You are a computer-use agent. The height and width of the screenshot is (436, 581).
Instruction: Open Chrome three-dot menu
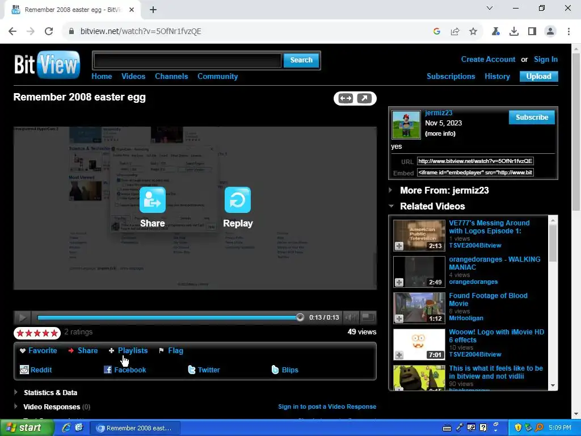(569, 32)
